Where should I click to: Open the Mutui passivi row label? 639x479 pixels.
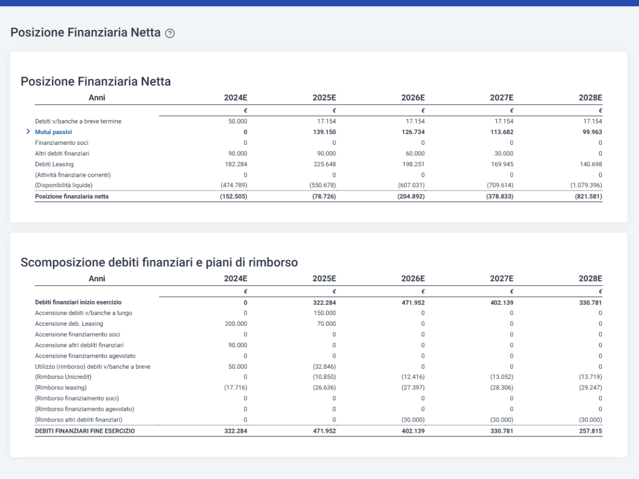pyautogui.click(x=53, y=132)
